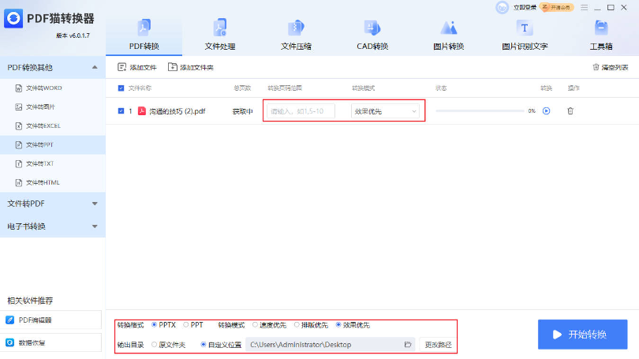The height and width of the screenshot is (359, 639).
Task: Select 文件转PPT in sidebar
Action: 53,144
